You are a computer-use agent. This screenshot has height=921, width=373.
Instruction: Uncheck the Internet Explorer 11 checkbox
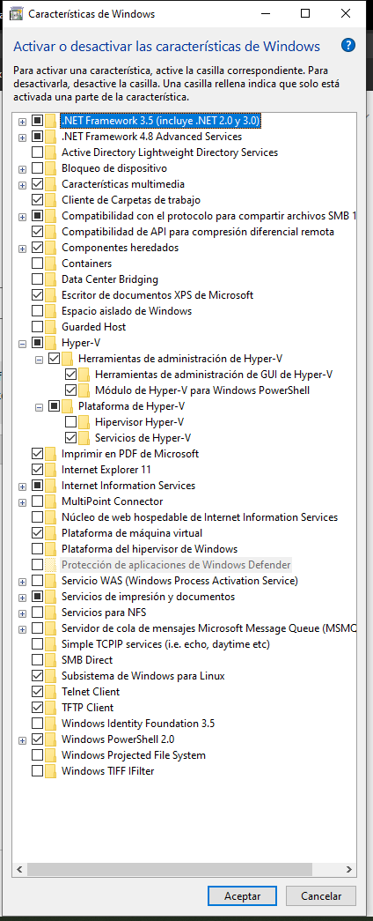tap(37, 469)
